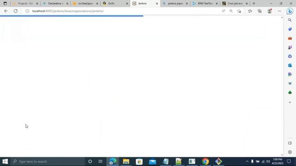This screenshot has width=296, height=166.
Task: Open the Bing chat sidebar
Action: coord(290,11)
